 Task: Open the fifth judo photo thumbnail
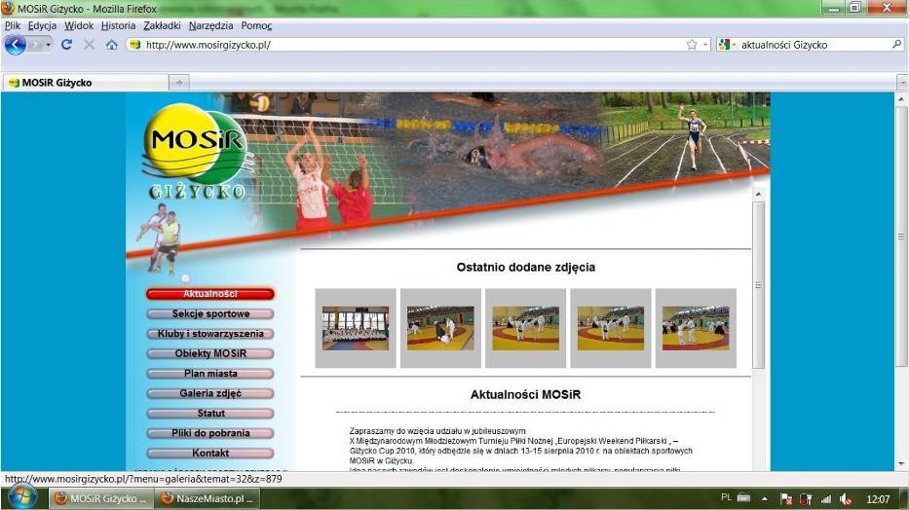click(696, 328)
